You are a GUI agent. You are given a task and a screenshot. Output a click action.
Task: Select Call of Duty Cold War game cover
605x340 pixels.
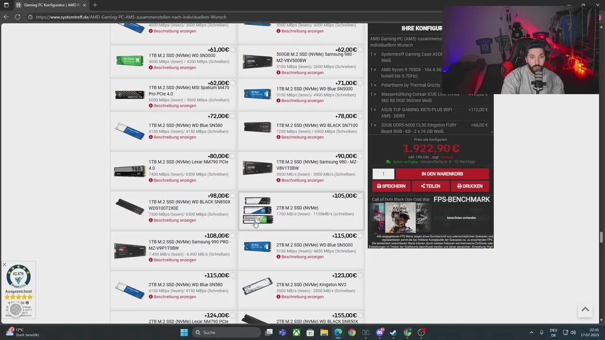[400, 218]
